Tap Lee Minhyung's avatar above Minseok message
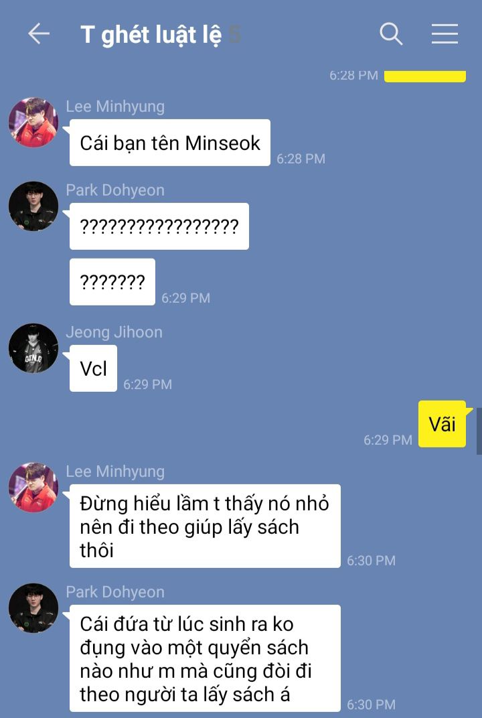The image size is (482, 718). pyautogui.click(x=33, y=123)
